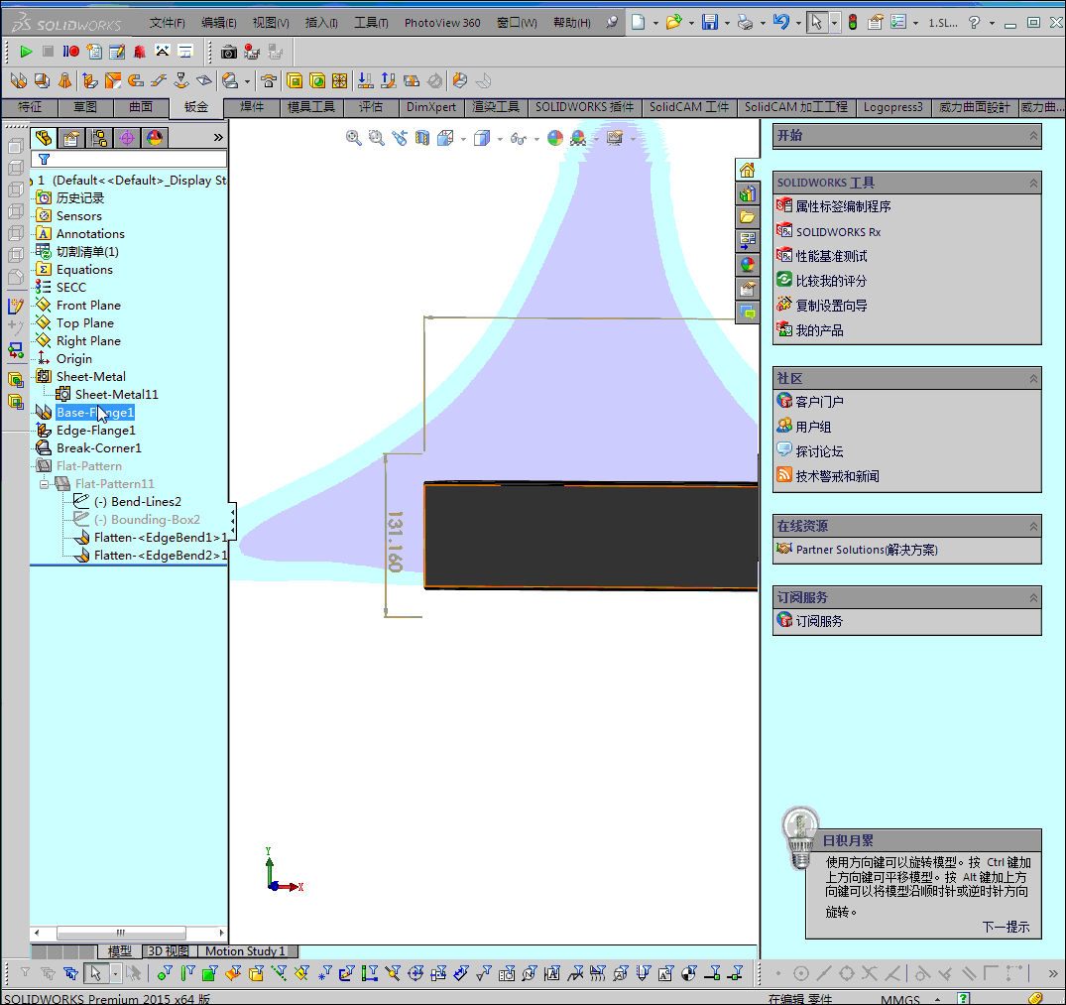Open the ConfigurationManager tab icon

point(99,138)
